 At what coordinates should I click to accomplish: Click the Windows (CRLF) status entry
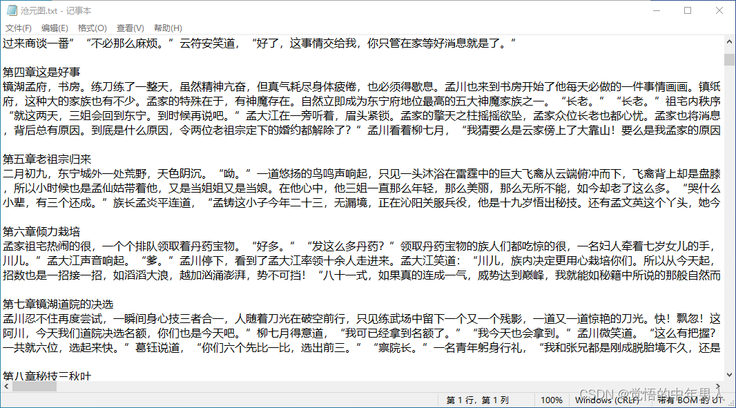click(608, 400)
